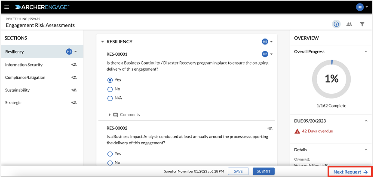Image resolution: width=374 pixels, height=179 pixels.
Task: Assign users to Strategic section
Action: [74, 103]
